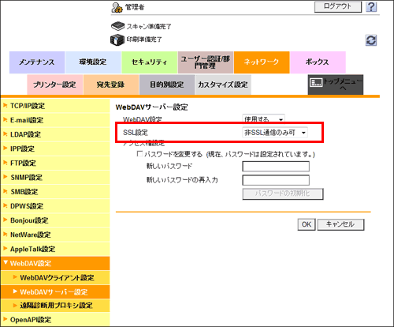
Task: Click the refresh status icon
Action: (x=371, y=40)
